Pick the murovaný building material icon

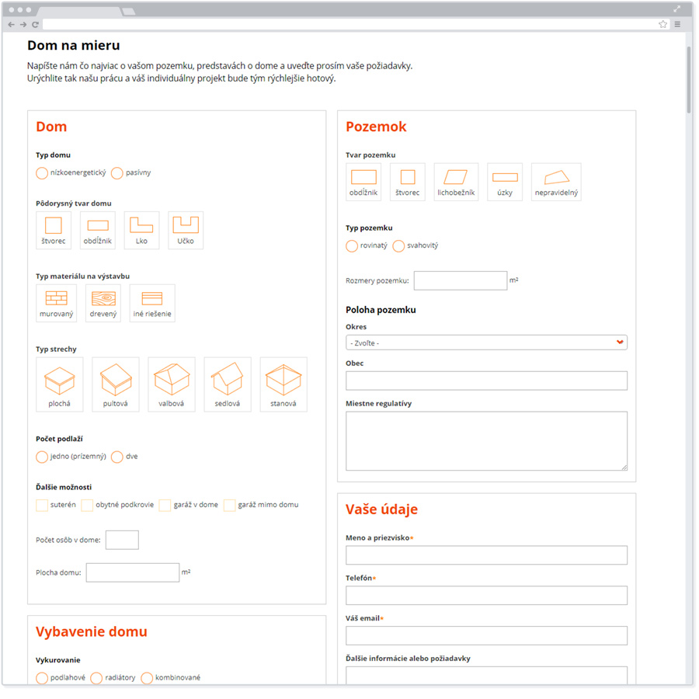coord(56,303)
